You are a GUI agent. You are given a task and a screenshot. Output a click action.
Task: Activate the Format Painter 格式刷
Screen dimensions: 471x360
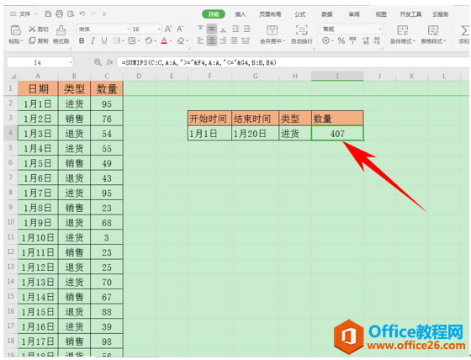[61, 34]
